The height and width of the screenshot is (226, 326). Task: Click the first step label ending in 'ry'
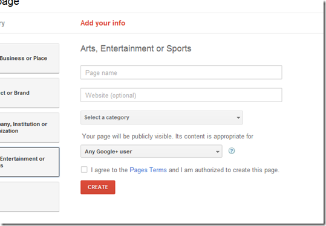point(2,23)
